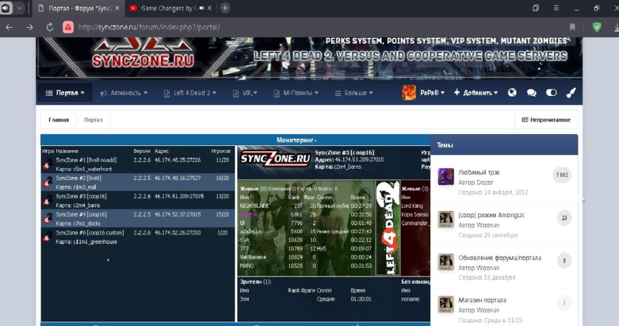Click the PaPa user avatar image
The image size is (619, 326).
(x=409, y=93)
